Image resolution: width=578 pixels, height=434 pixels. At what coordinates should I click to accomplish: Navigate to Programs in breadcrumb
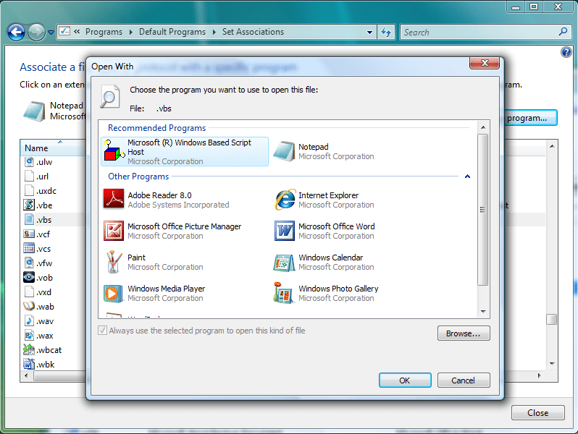click(x=104, y=32)
